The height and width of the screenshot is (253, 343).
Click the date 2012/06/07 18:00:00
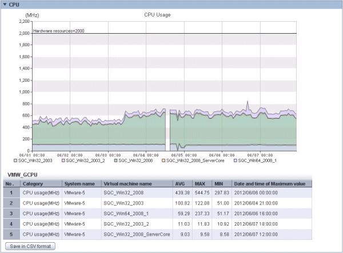click(256, 224)
